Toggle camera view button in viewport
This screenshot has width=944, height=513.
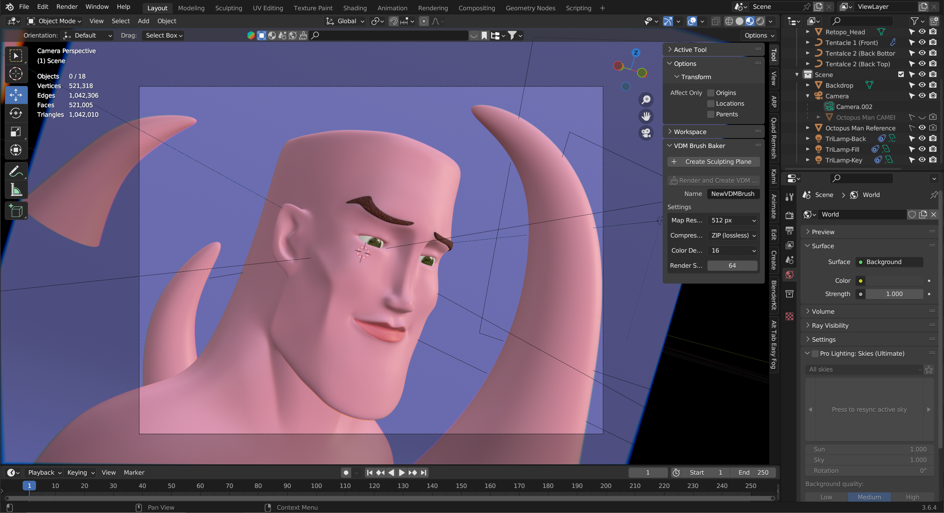[x=646, y=133]
